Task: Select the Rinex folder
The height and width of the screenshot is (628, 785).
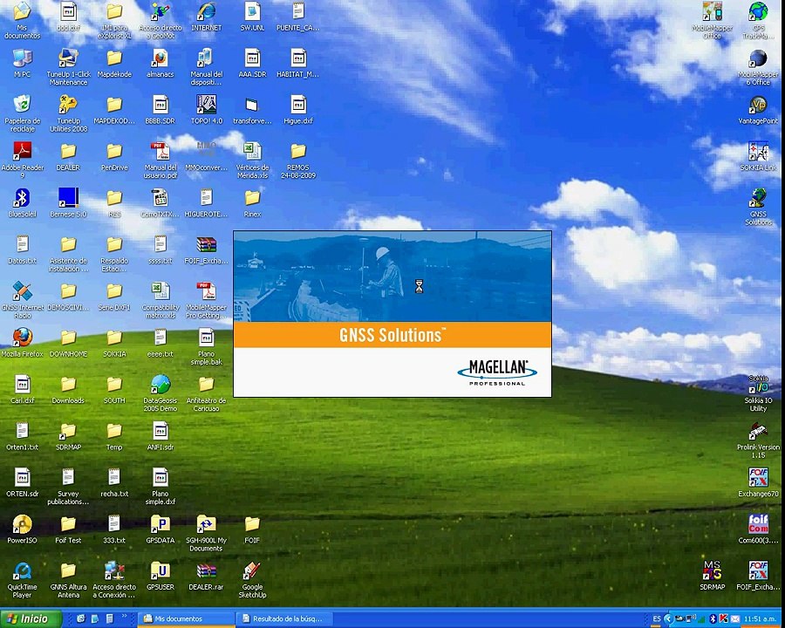Action: [252, 198]
